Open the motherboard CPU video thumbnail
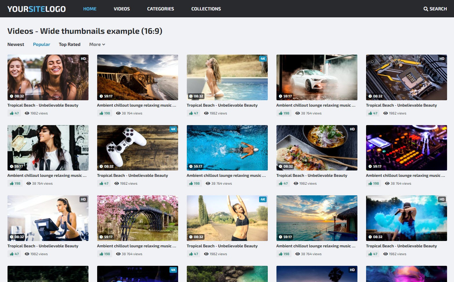 pos(407,77)
